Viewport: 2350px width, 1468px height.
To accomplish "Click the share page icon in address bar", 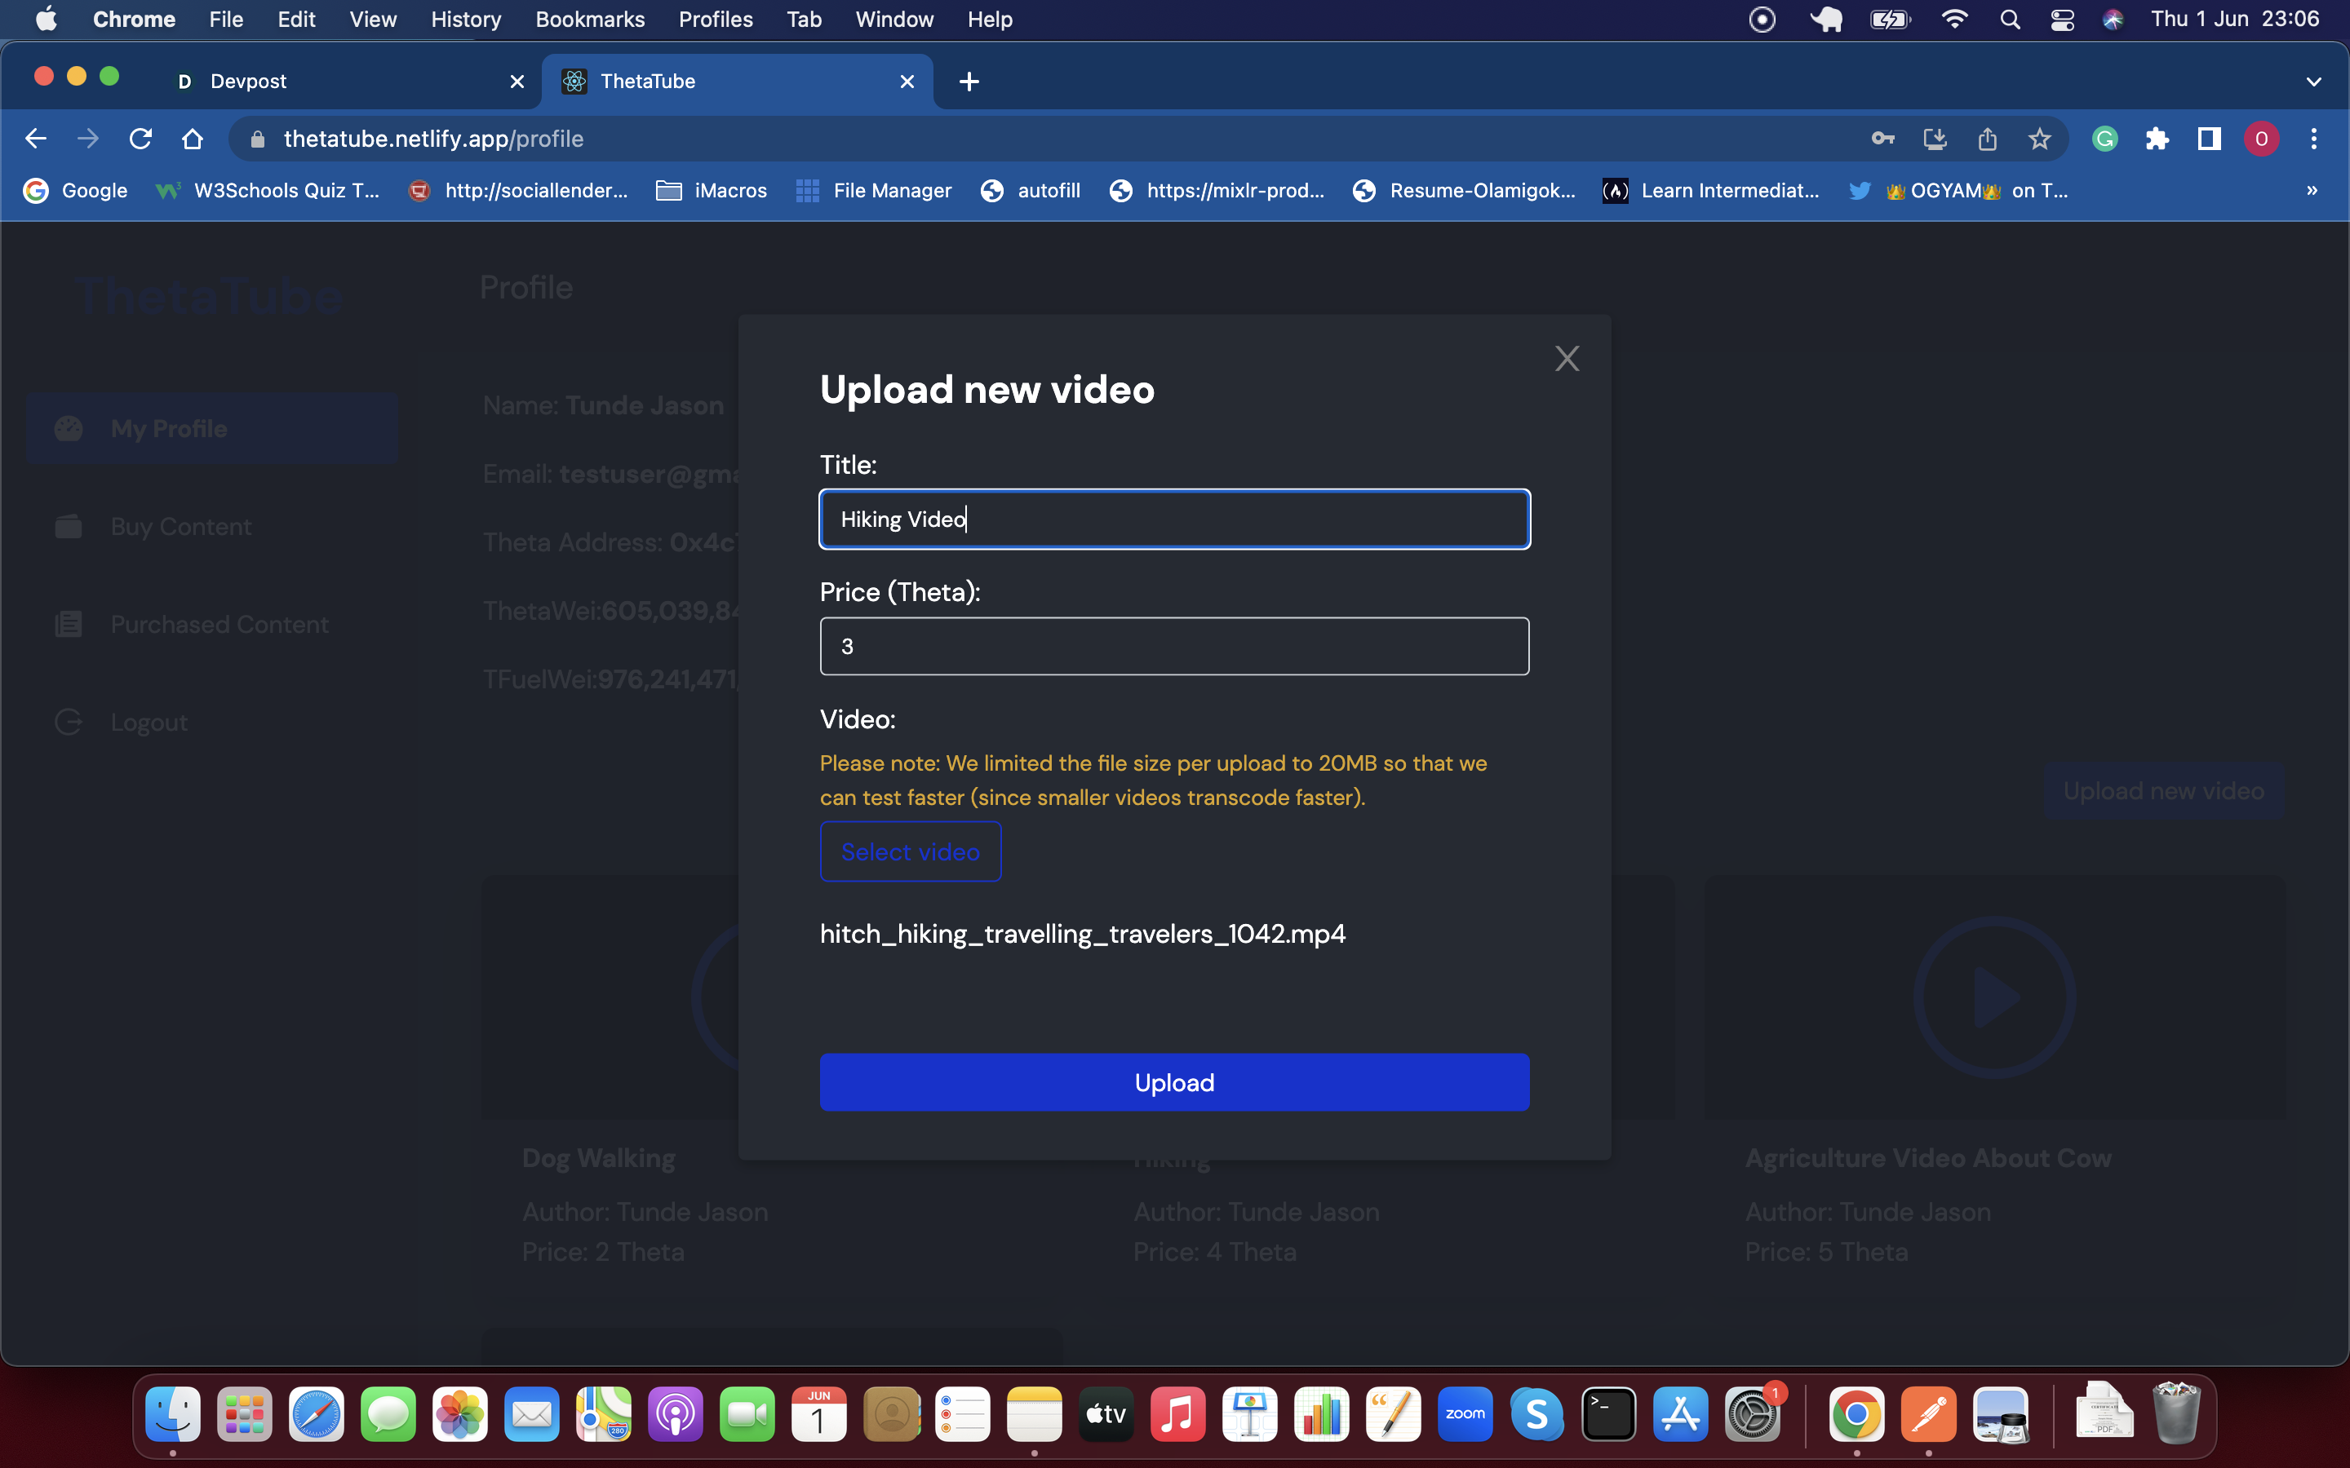I will point(1987,139).
